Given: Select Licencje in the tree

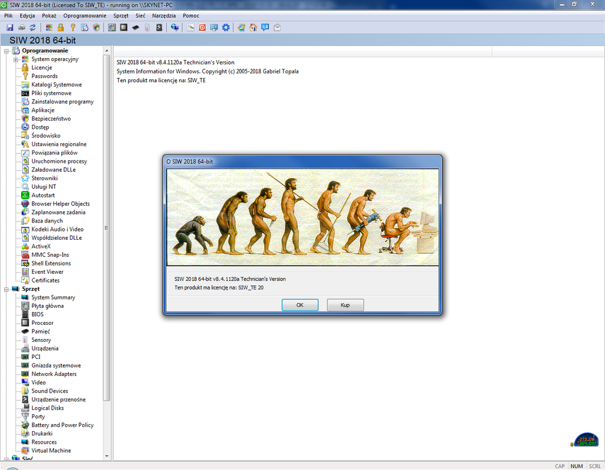Looking at the screenshot, I should coord(42,68).
